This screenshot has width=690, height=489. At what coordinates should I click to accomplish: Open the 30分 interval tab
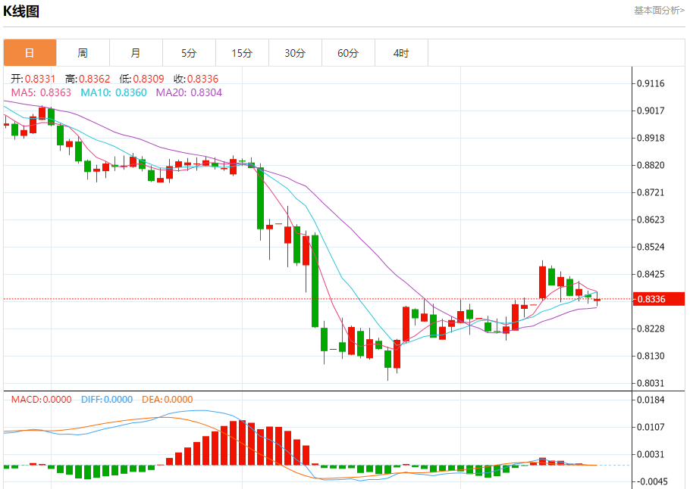[295, 53]
